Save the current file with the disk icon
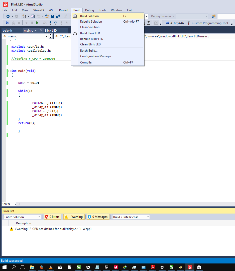 53,16
